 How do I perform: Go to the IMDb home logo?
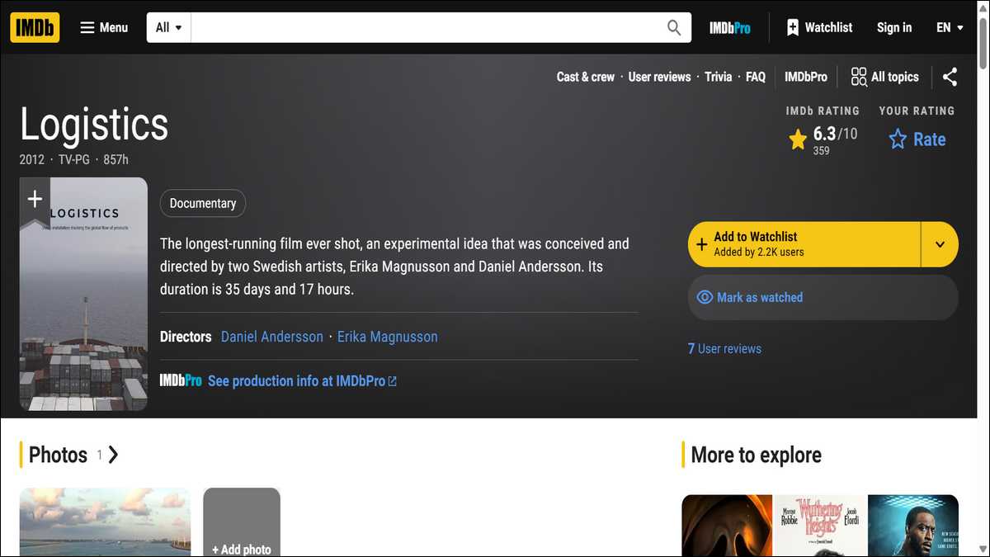pos(35,27)
